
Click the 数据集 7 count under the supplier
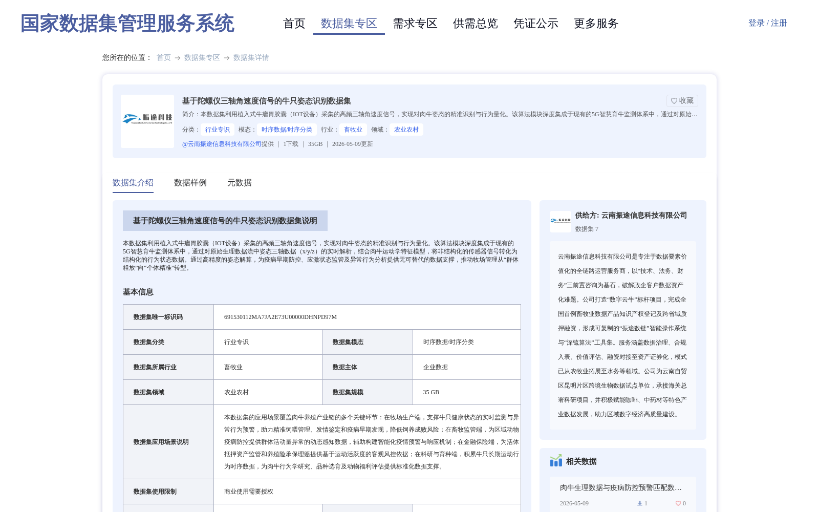click(587, 229)
